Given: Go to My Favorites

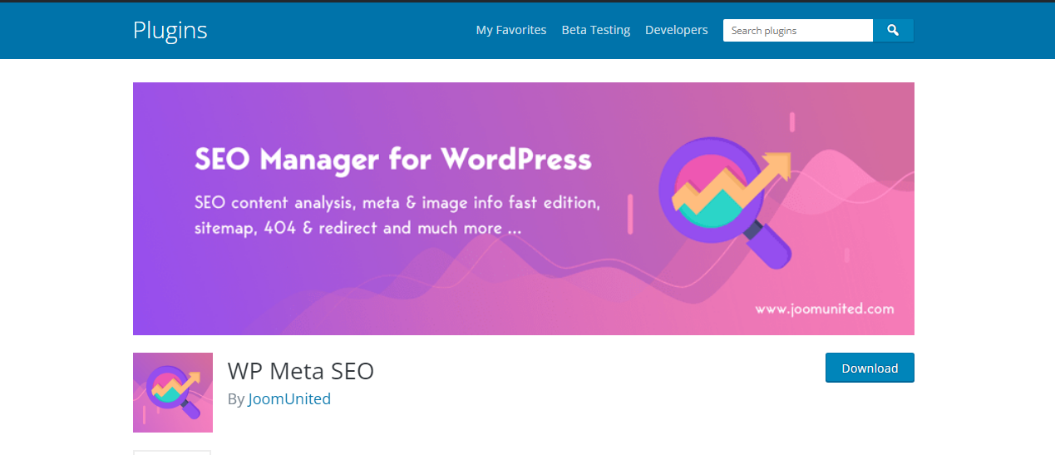Looking at the screenshot, I should click(x=511, y=30).
